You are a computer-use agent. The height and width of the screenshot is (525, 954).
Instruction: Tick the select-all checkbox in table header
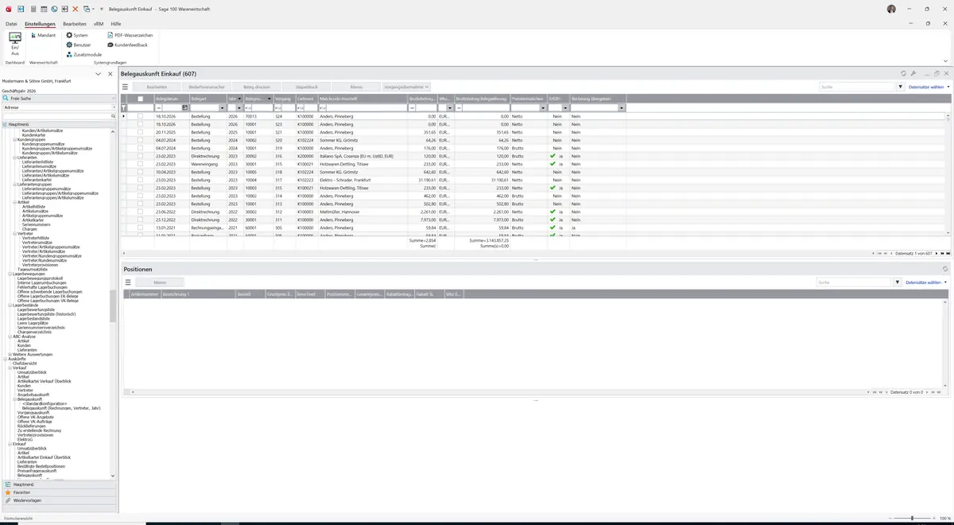click(141, 99)
